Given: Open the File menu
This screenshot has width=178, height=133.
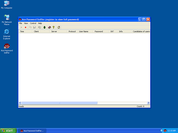Looking at the screenshot, I should click(20, 23).
